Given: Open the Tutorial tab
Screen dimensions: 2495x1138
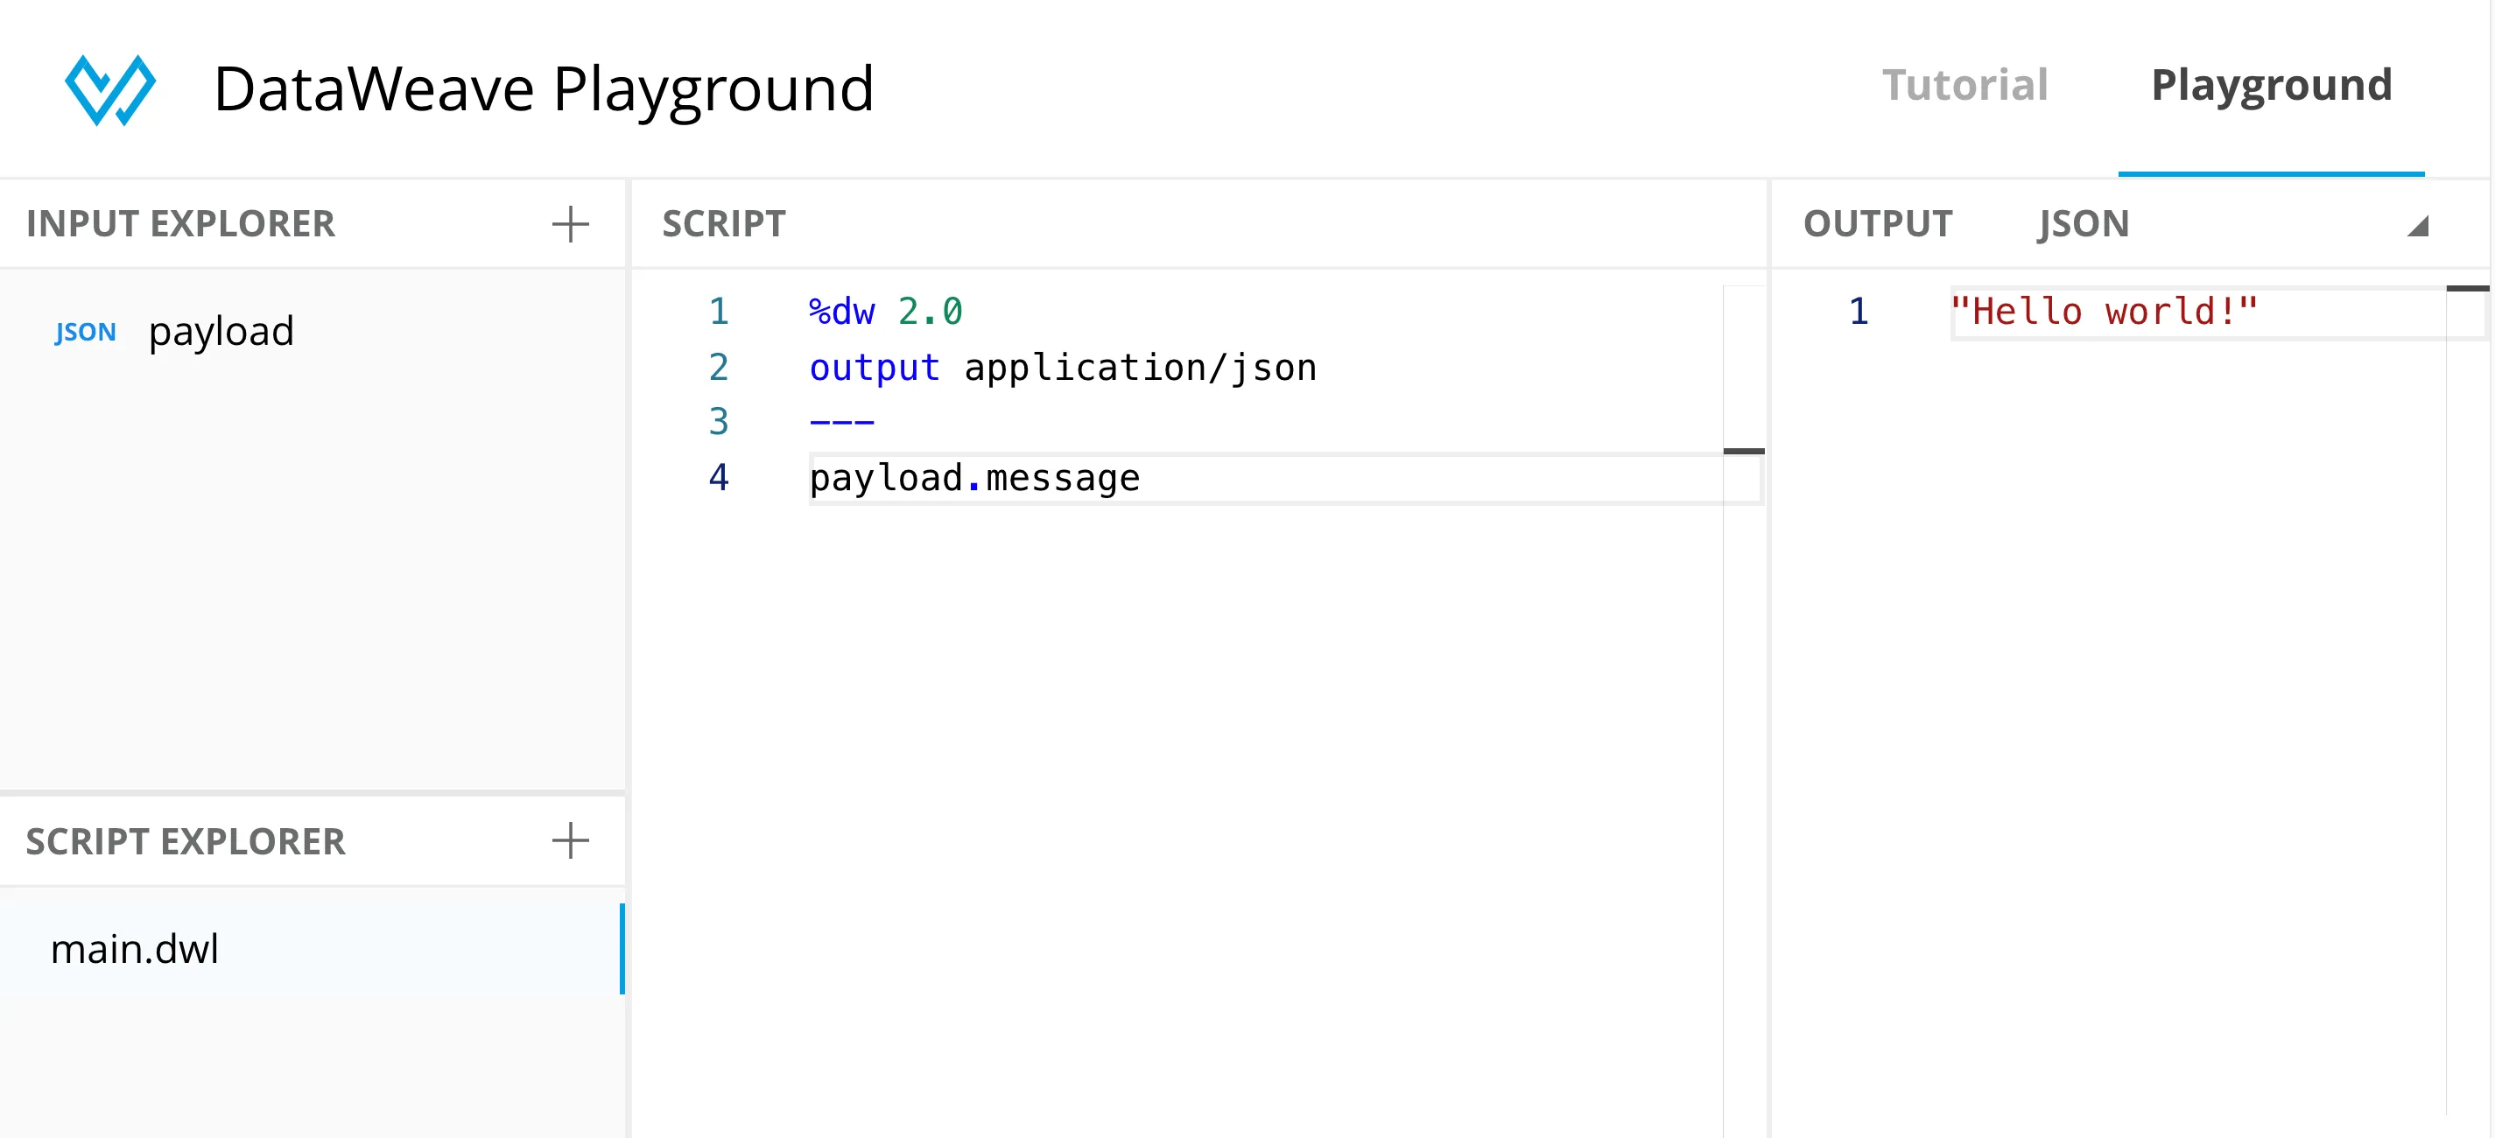Looking at the screenshot, I should pyautogui.click(x=1964, y=85).
